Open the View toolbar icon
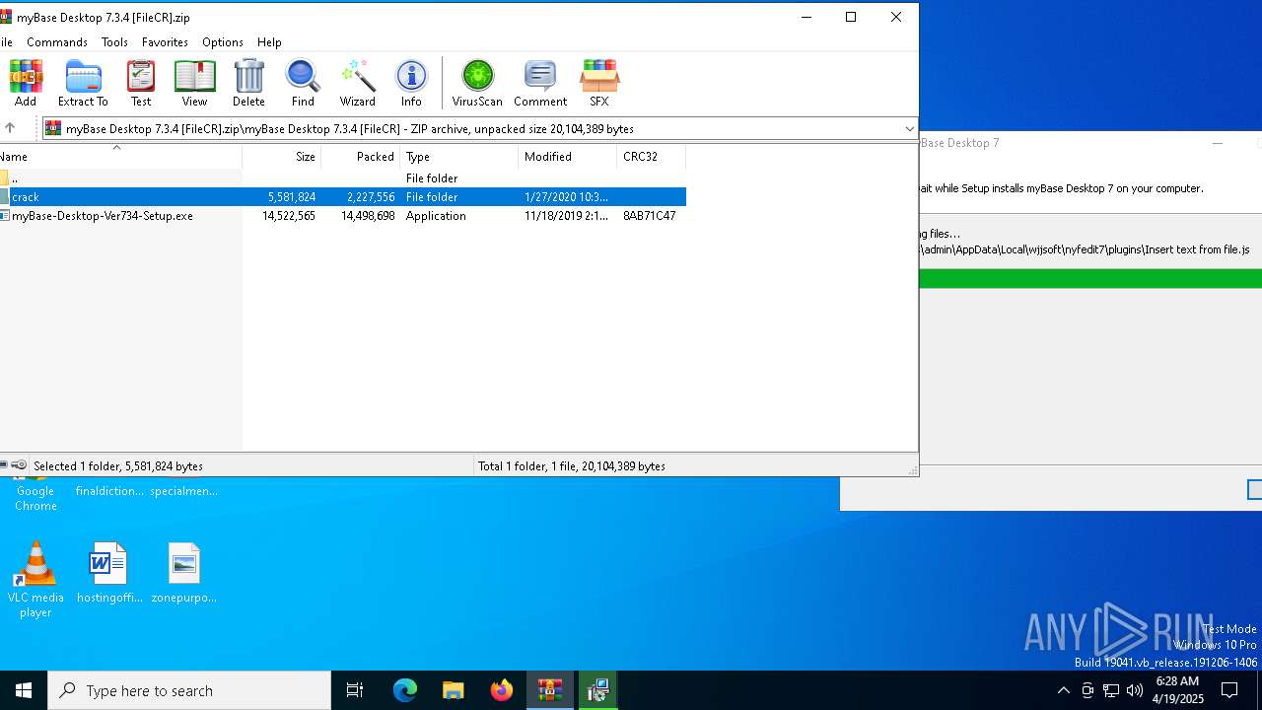 click(194, 83)
